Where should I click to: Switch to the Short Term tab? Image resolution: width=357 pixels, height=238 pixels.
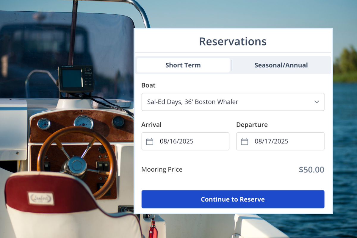pos(183,65)
